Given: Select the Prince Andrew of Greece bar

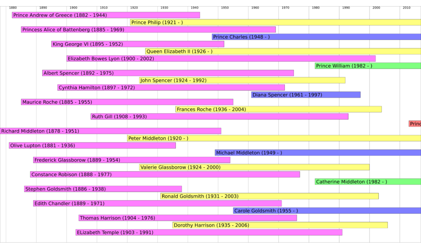Looking at the screenshot, I should (x=106, y=15).
